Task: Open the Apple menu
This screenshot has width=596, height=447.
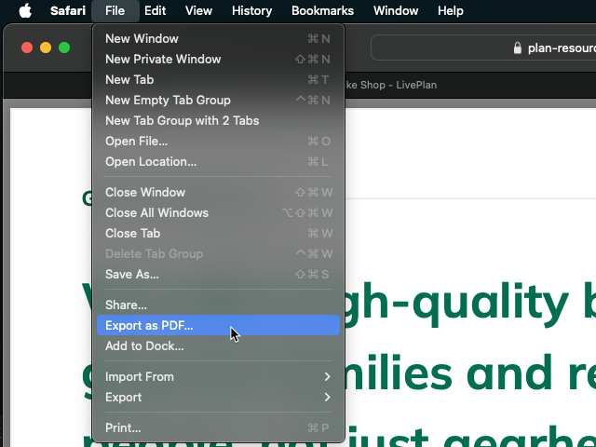Action: coord(25,11)
